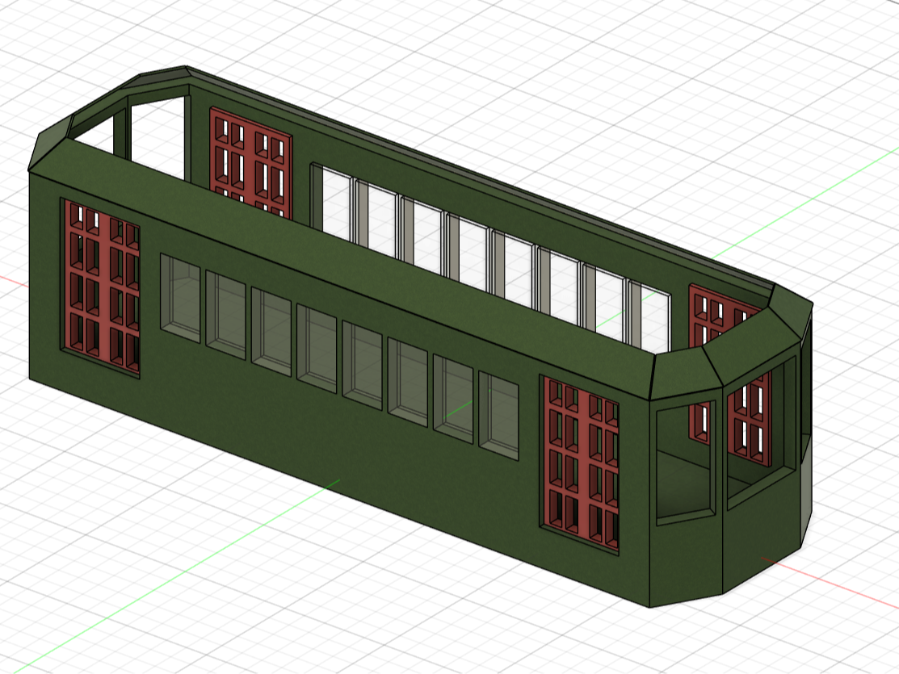Screen dimensions: 899x674
Task: Pick the red door panel on the far wall near the open rear end
Action: tap(251, 163)
